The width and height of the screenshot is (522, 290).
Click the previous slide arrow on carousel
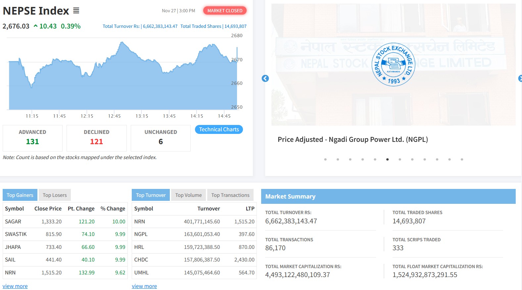(x=265, y=79)
